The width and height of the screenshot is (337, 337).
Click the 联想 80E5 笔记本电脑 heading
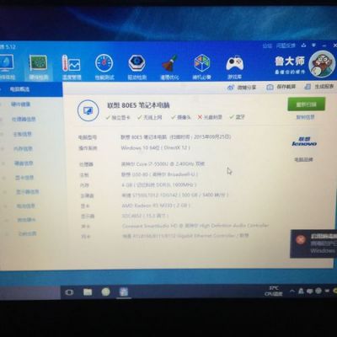pos(139,105)
